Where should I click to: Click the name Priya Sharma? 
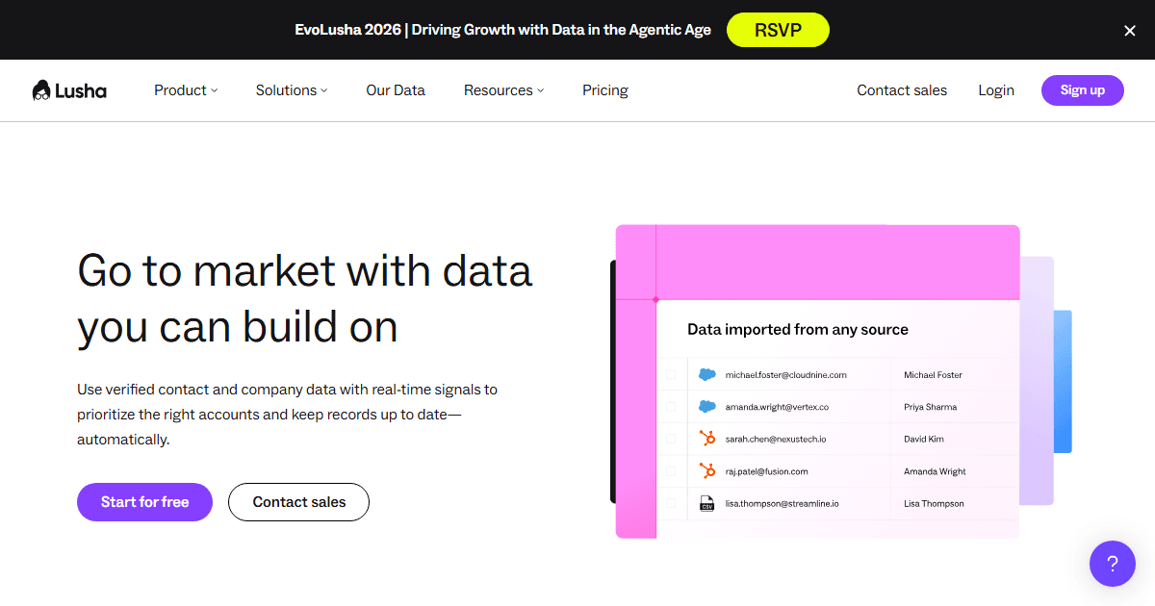point(931,407)
